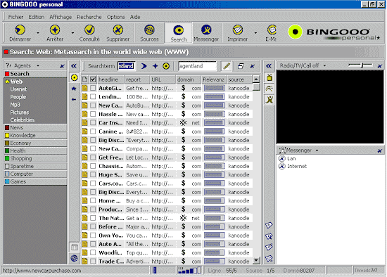Viewport: 387px width, 277px height.
Task: Click the E-Mail toolbar icon
Action: 272,30
